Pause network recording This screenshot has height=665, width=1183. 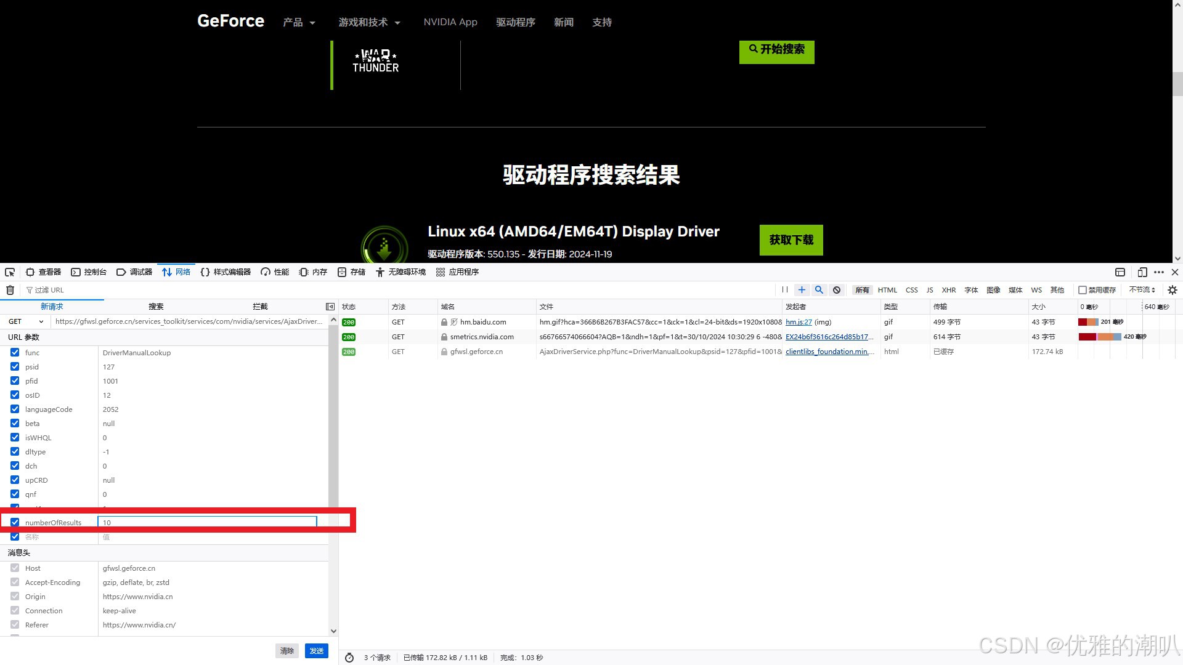(784, 290)
